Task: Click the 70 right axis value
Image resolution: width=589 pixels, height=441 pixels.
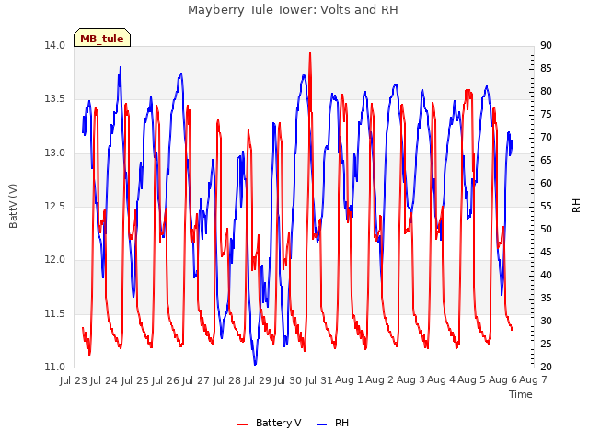Action: [x=546, y=138]
